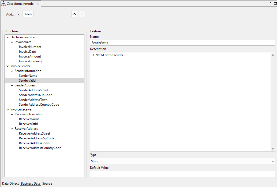Minimize the editor panel

point(269,2)
